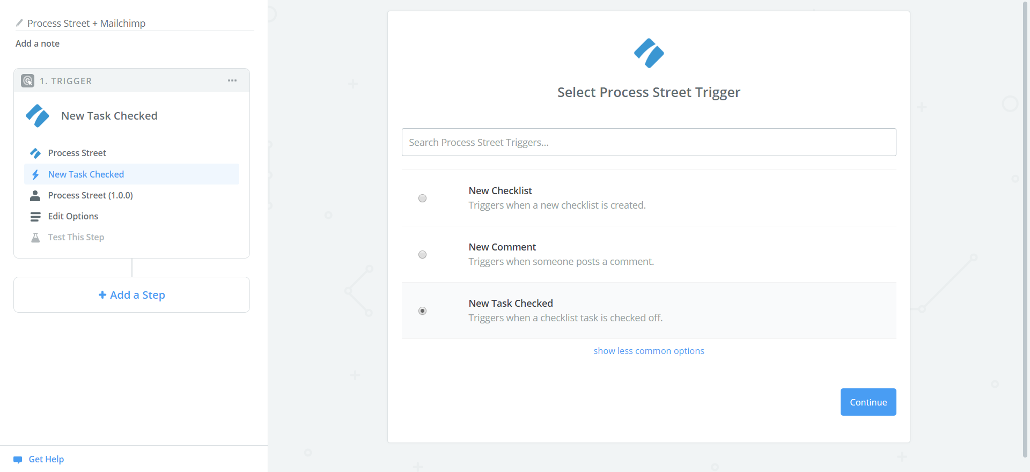Click the trigger icon in the 1. TRIGGER header
The height and width of the screenshot is (472, 1030).
pyautogui.click(x=27, y=80)
